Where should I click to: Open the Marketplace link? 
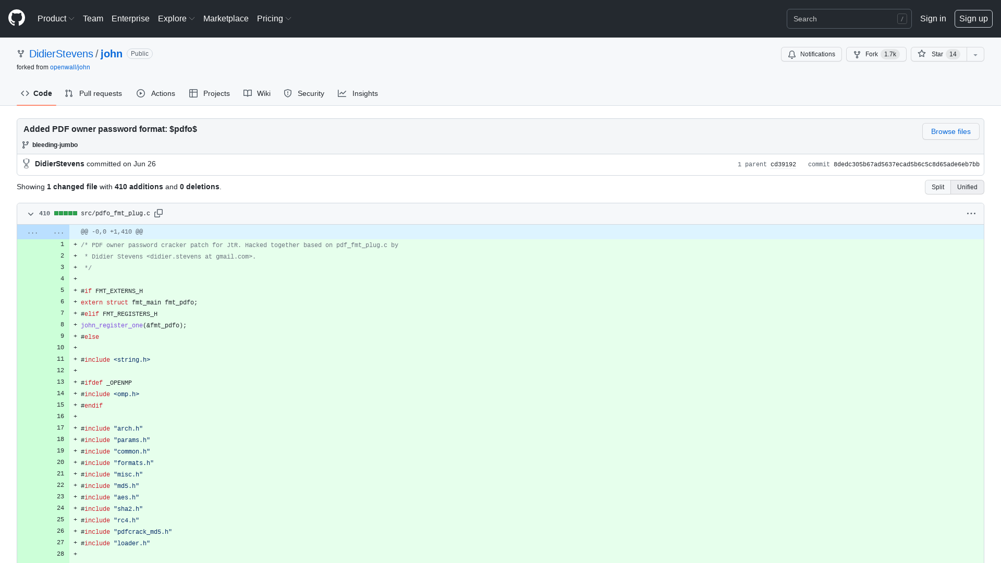(x=226, y=19)
